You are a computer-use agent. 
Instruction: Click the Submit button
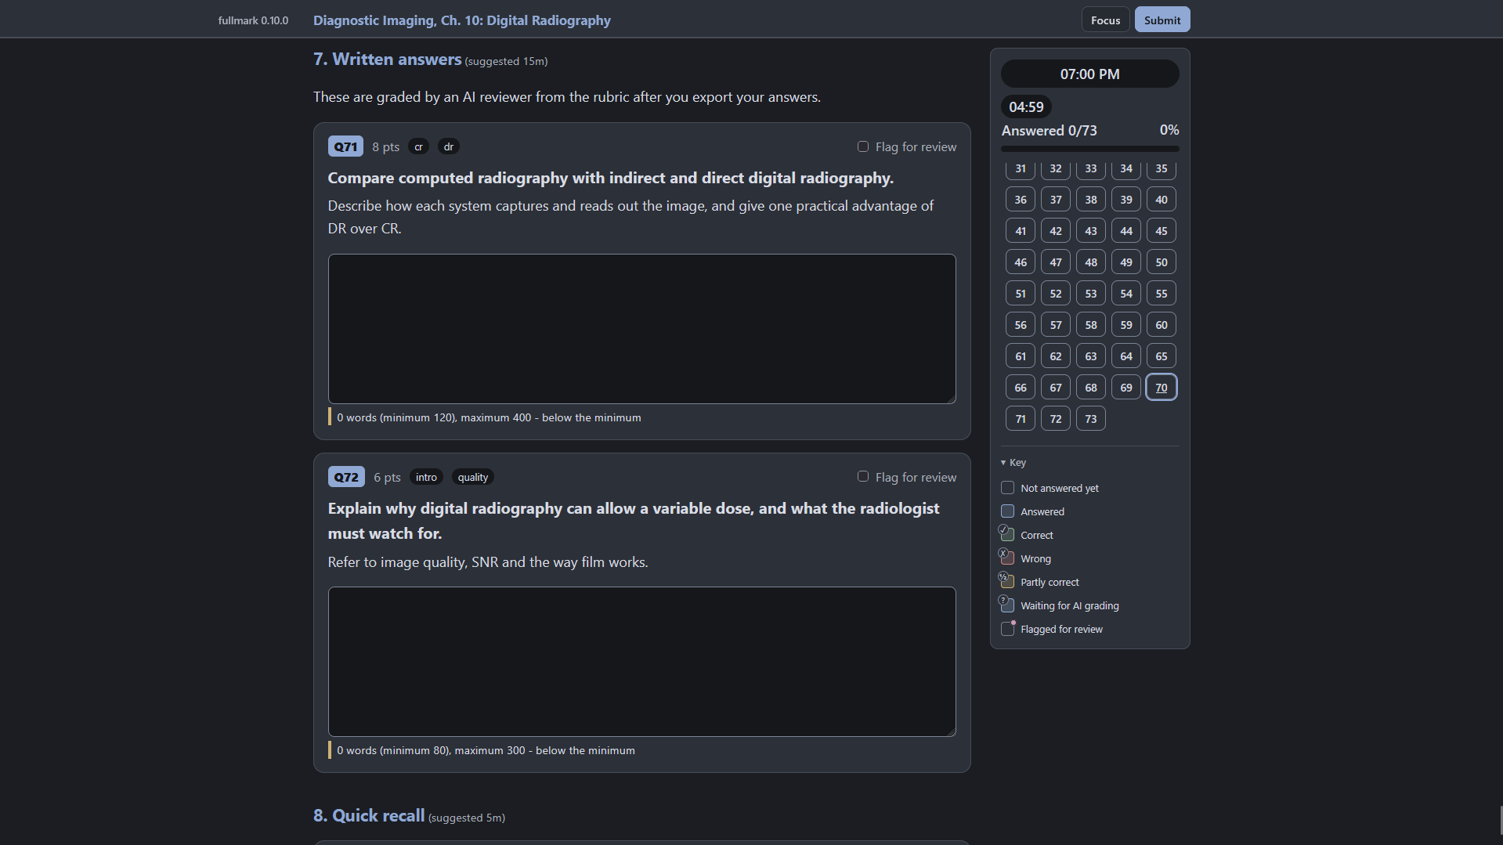[x=1162, y=20]
